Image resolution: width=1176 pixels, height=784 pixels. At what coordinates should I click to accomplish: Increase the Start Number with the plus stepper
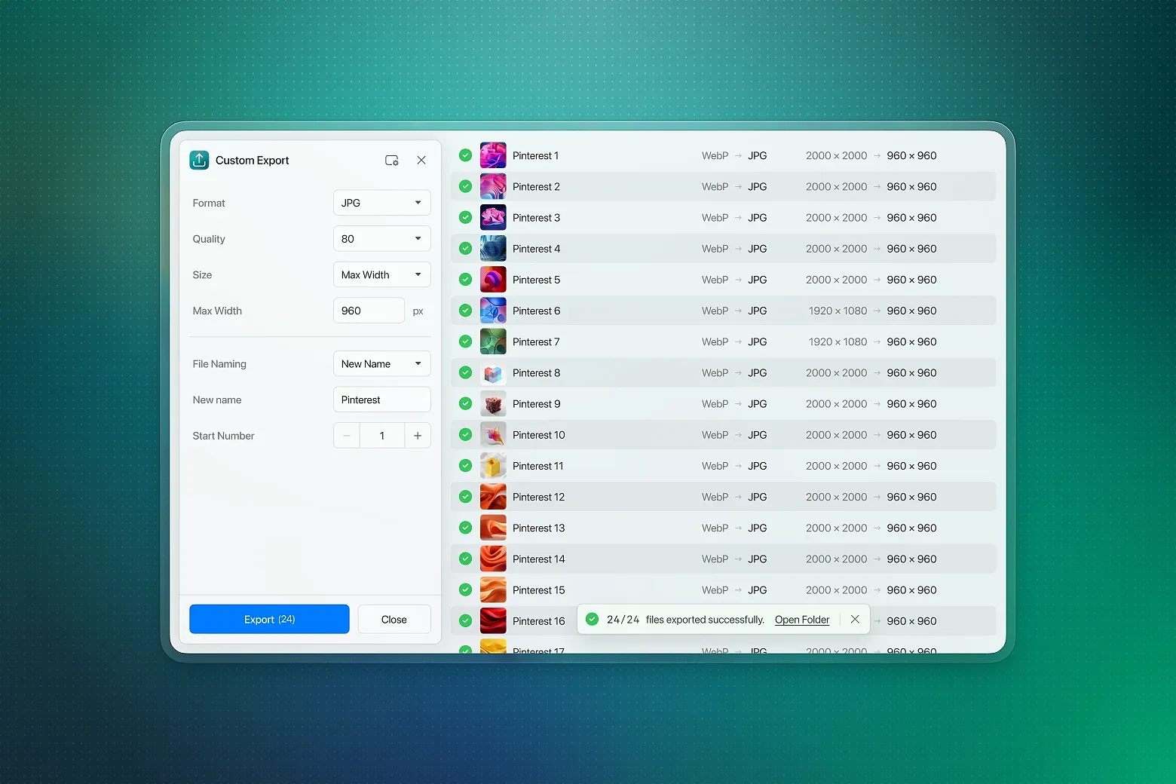[417, 435]
